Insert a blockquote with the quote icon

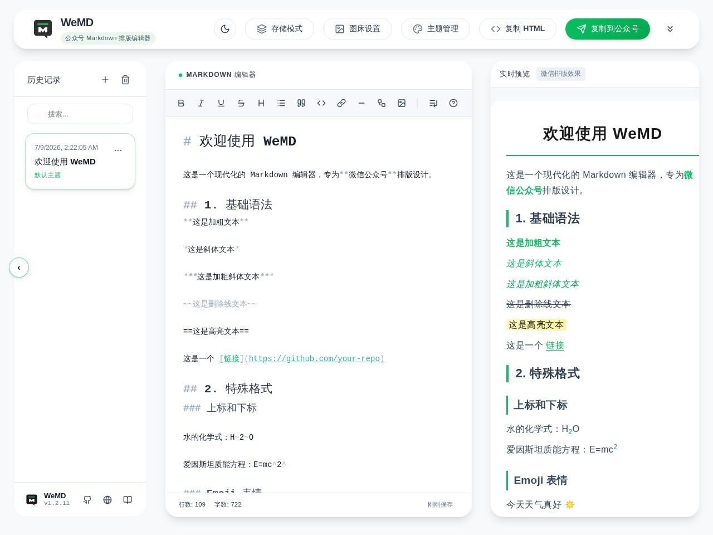click(301, 103)
